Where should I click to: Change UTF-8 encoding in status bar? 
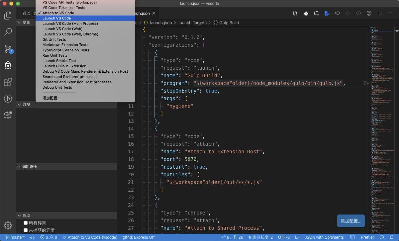[284, 237]
